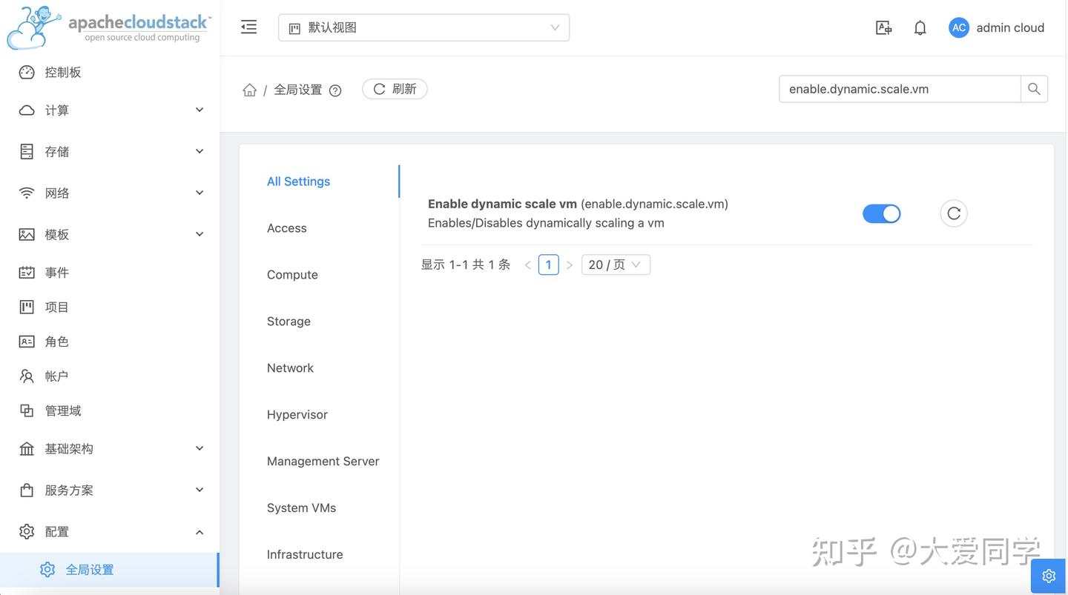The width and height of the screenshot is (1068, 595).
Task: Click the search input showing enable.dynamic.scale.vm
Action: [x=900, y=87]
